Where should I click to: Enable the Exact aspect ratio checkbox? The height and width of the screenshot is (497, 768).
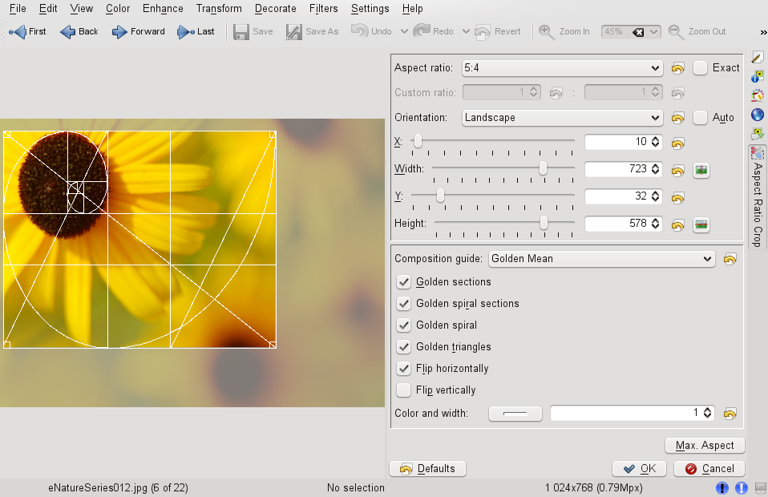pos(699,68)
